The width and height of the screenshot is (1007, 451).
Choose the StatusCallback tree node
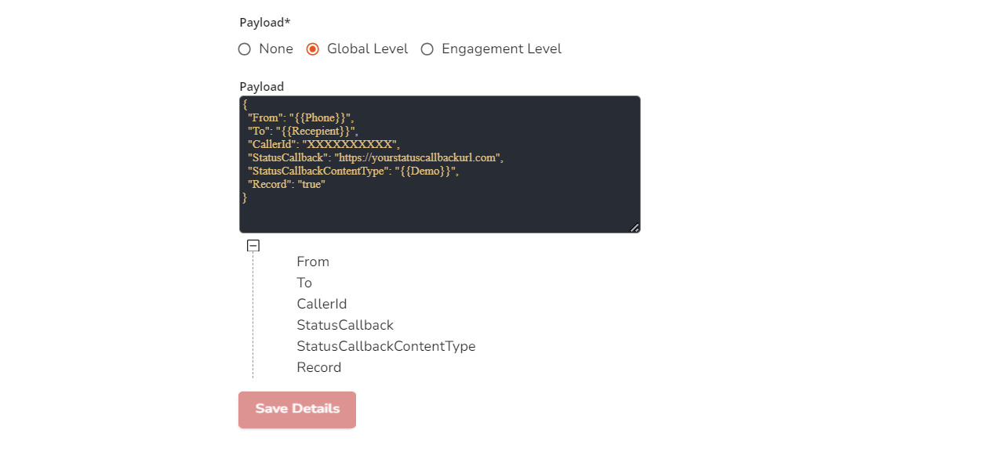pyautogui.click(x=345, y=325)
